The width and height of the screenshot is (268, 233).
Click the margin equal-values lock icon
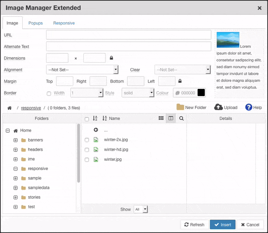click(180, 81)
